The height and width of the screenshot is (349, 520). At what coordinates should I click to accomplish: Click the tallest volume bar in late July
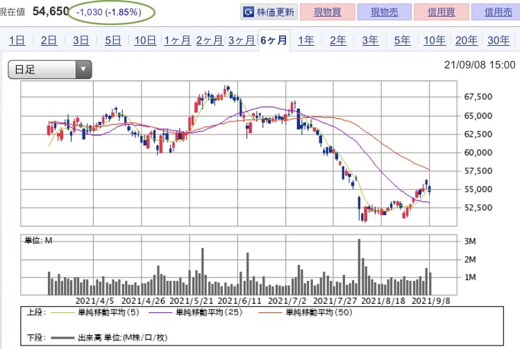(359, 267)
